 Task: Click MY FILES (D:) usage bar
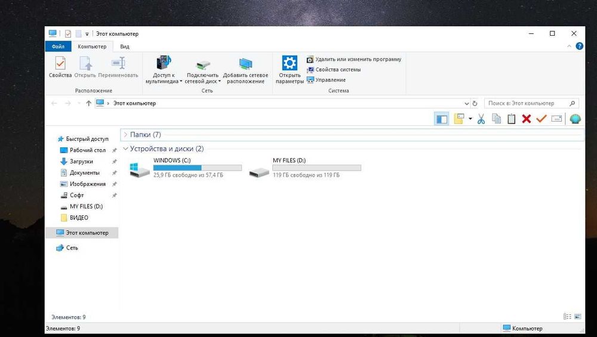coord(316,168)
